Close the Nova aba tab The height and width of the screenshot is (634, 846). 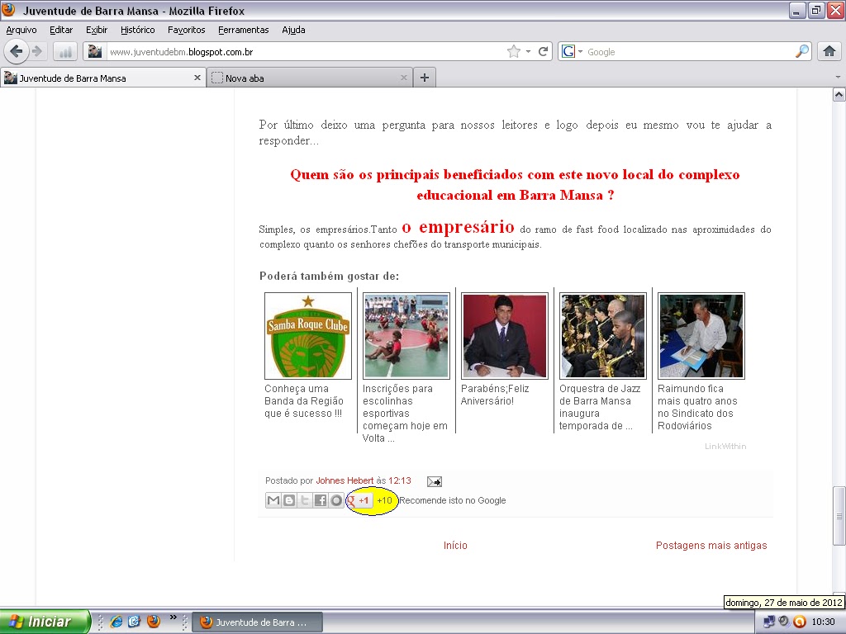coord(403,78)
